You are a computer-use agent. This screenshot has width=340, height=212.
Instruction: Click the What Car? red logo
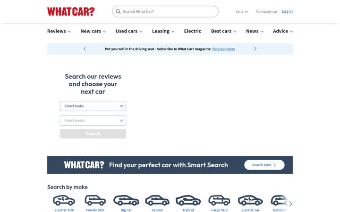coord(71,11)
